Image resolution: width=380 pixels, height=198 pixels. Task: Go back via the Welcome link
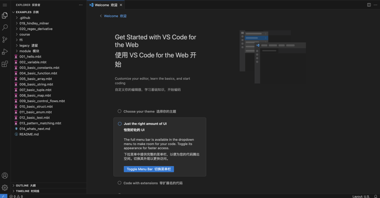(x=113, y=16)
